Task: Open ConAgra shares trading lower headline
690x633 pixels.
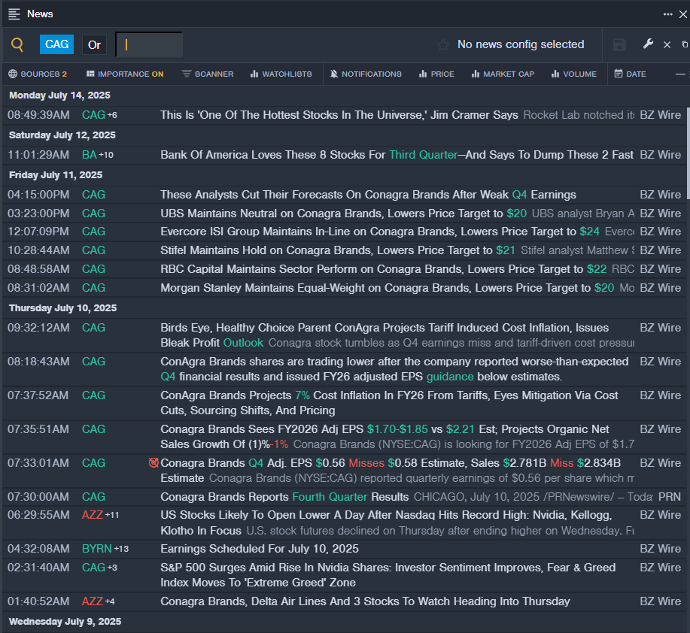Action: click(x=394, y=369)
